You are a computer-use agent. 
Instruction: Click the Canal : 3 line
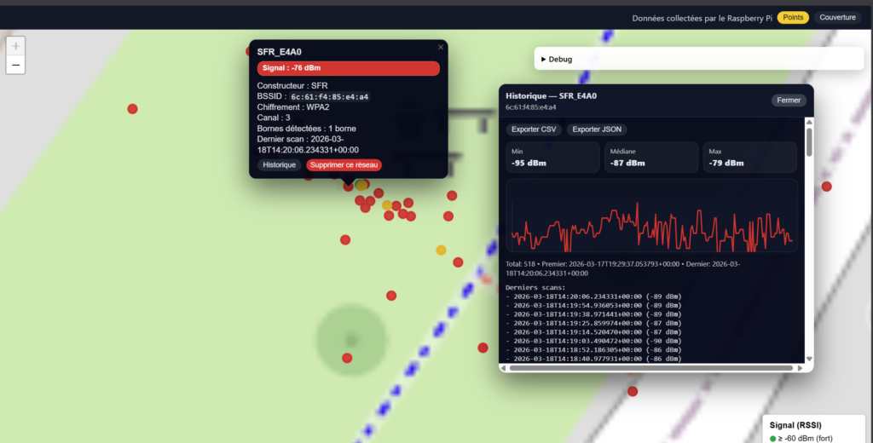click(274, 118)
